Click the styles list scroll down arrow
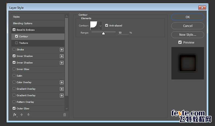This screenshot has height=126, width=215. coord(67,109)
